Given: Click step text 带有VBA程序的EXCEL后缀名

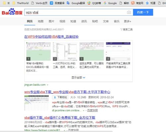Looking at the screenshot, I should 38,67.
